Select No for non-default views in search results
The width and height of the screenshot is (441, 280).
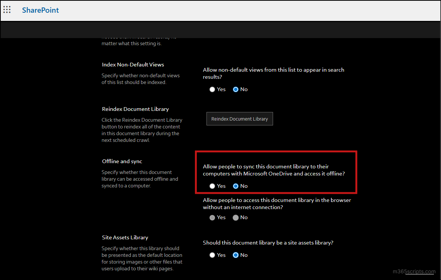pos(236,89)
